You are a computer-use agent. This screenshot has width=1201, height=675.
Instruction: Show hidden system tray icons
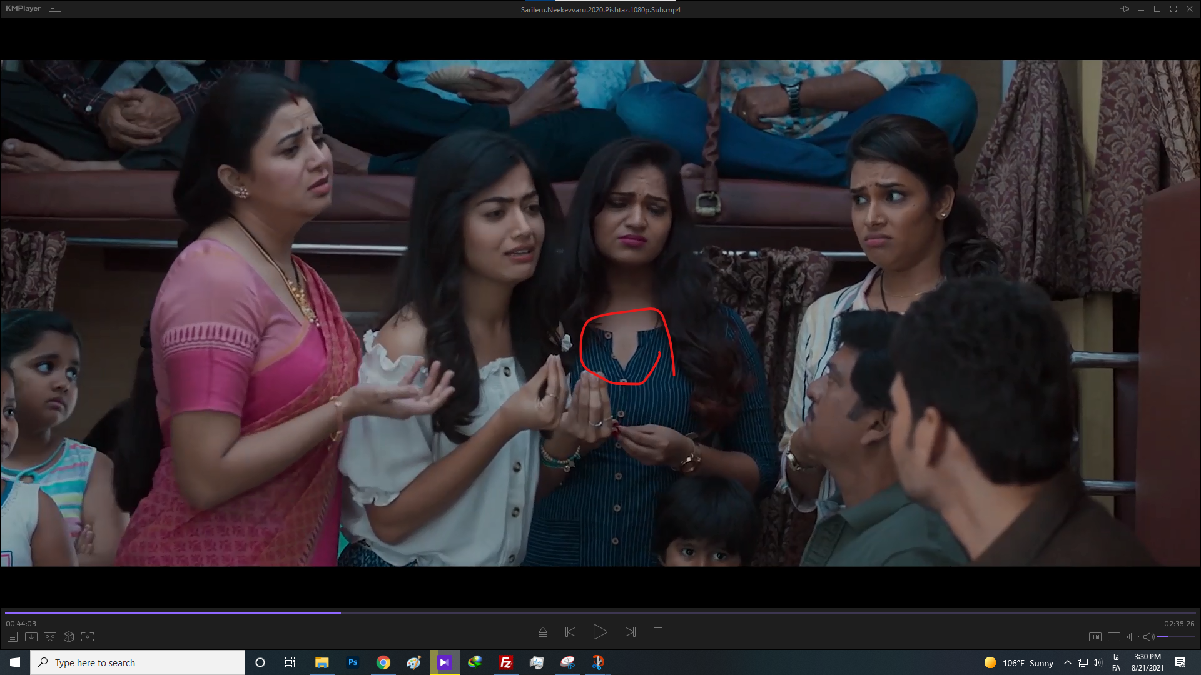[1067, 662]
